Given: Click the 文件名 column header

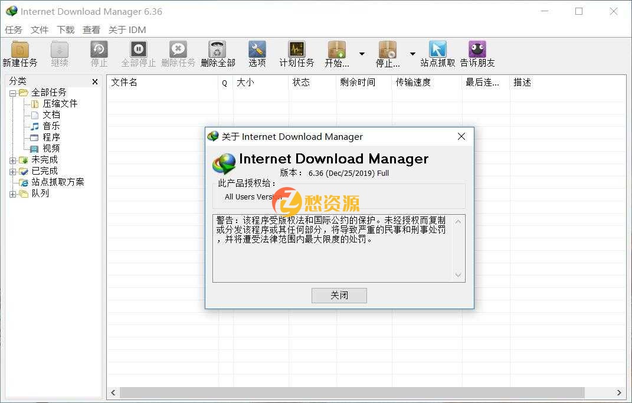Looking at the screenshot, I should [125, 83].
